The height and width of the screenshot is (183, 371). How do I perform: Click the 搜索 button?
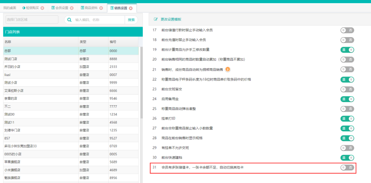tap(131, 20)
